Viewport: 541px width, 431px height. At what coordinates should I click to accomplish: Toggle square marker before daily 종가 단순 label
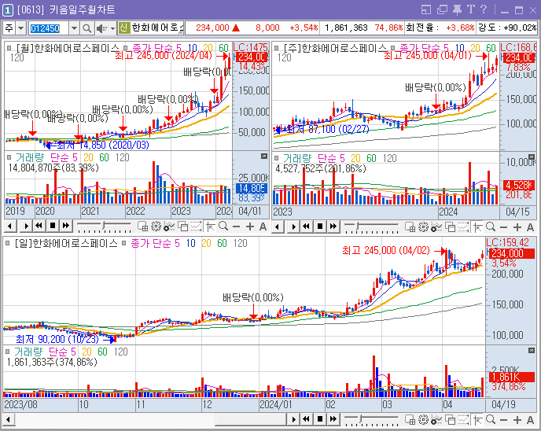124,243
